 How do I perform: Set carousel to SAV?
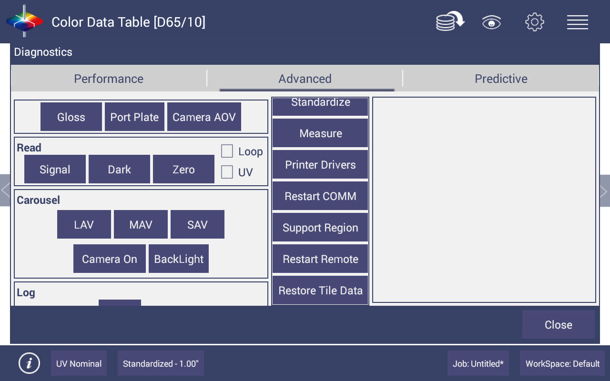(x=197, y=224)
